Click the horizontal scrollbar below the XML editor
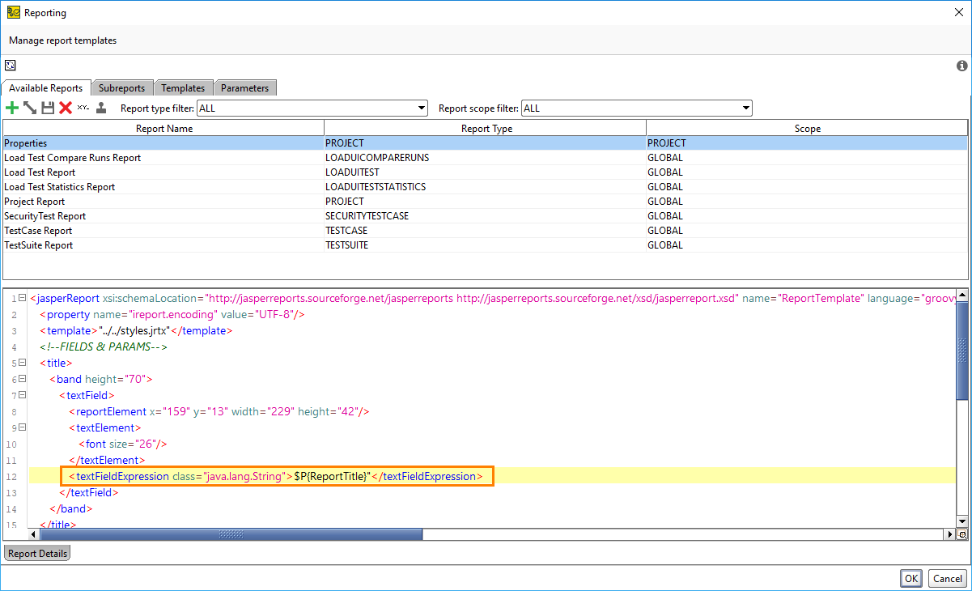Image resolution: width=972 pixels, height=591 pixels. pos(227,534)
